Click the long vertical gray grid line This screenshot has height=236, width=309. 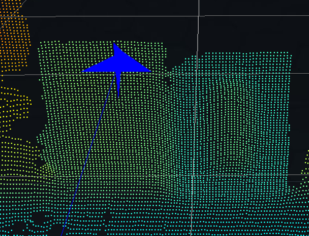(x=195, y=118)
